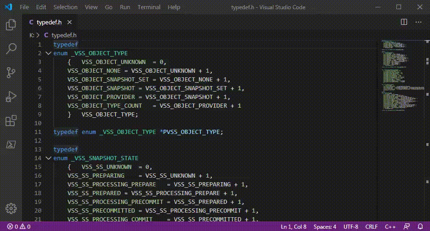This screenshot has height=231, width=430.
Task: Click the code minimap preview
Action: point(402,75)
